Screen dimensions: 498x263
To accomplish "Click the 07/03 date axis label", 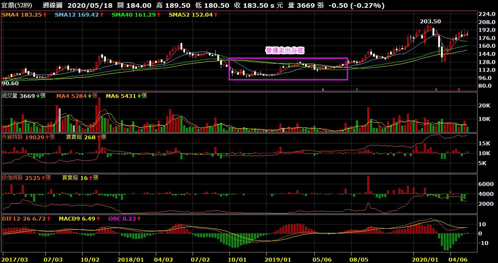I will (53, 259).
